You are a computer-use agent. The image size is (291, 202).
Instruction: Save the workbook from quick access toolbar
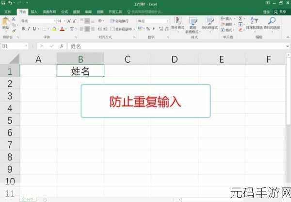[x=3, y=2]
